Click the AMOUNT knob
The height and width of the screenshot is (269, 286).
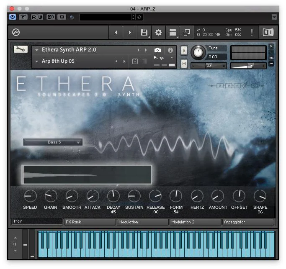218,196
